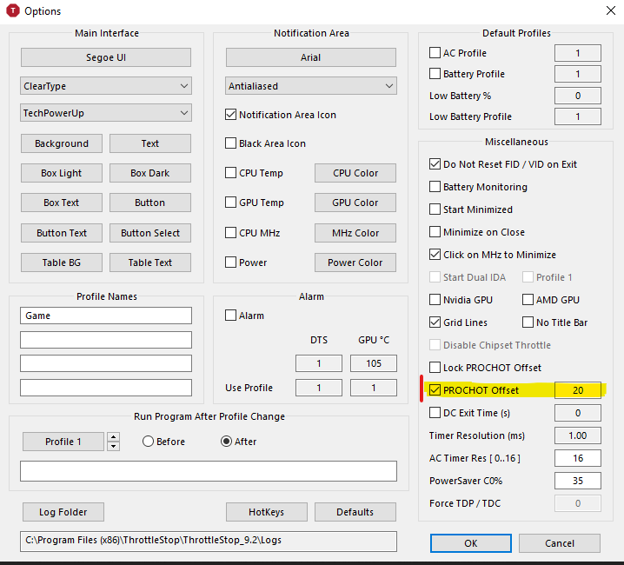Edit PowerSaver C0% value
Viewport: 624px width, 565px height.
pos(578,481)
